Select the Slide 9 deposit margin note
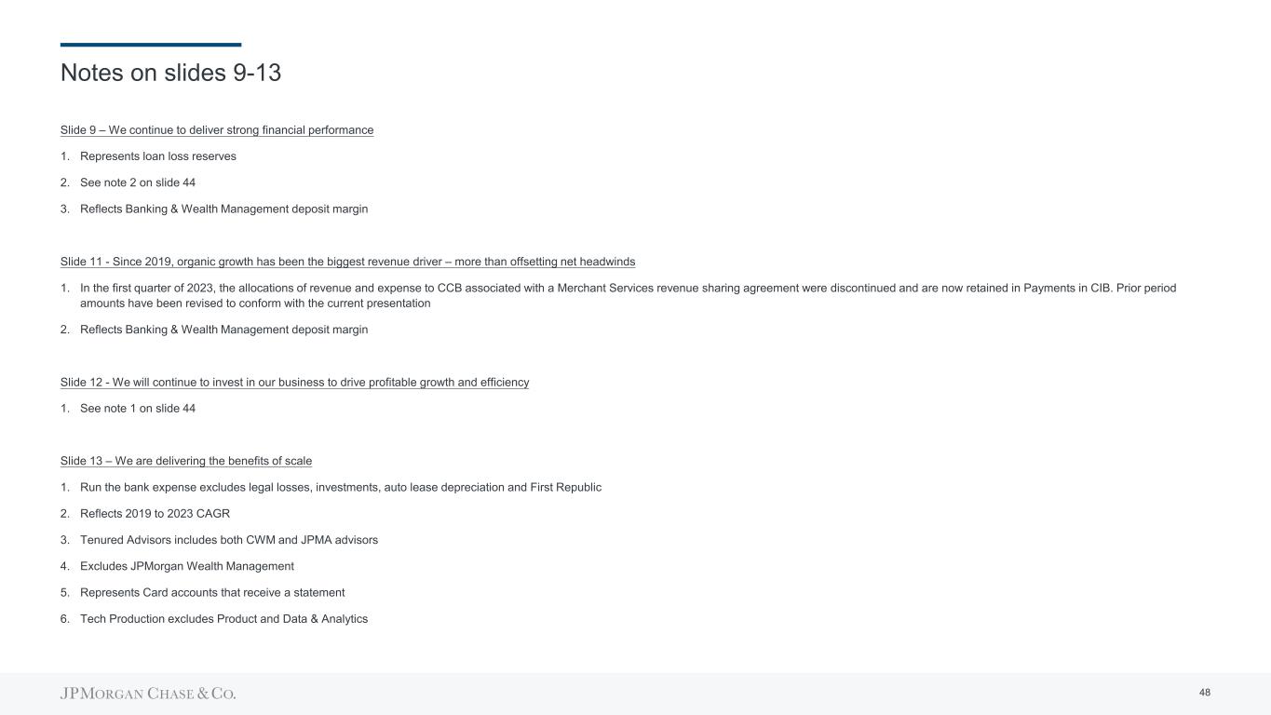The height and width of the screenshot is (715, 1271). (223, 209)
